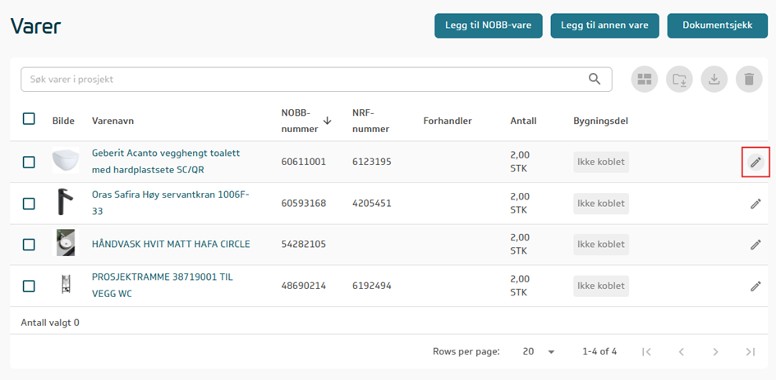776x380 pixels.
Task: Edit the PROSJEKTRAMME 38719001 row
Action: coord(755,286)
